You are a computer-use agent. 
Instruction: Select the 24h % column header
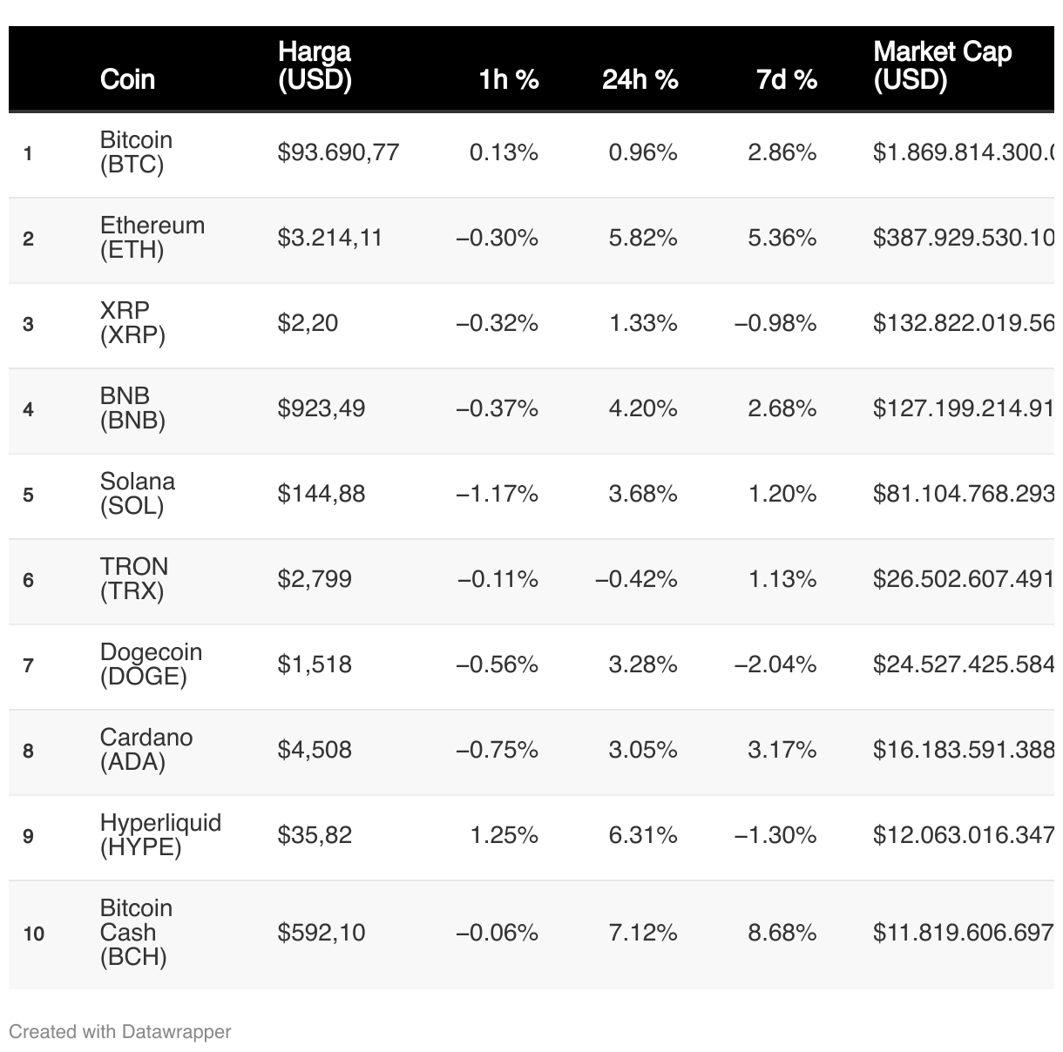(640, 79)
